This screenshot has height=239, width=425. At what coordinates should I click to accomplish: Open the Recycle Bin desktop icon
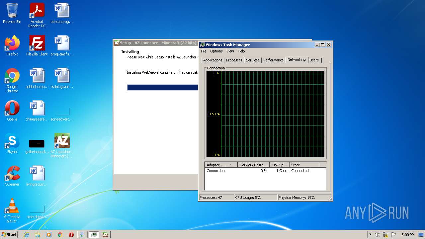(12, 13)
